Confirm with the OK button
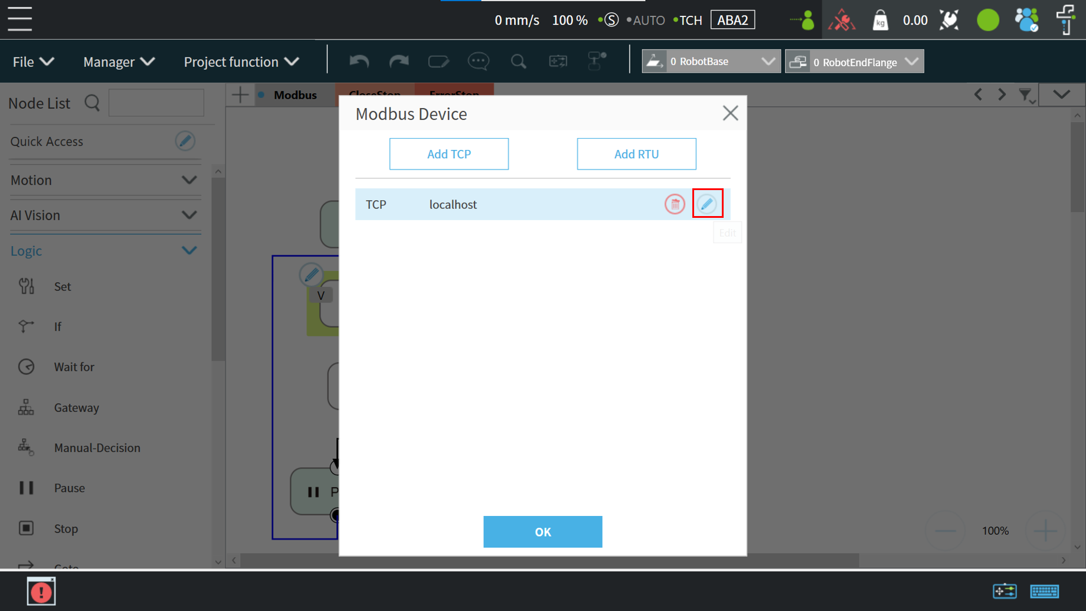This screenshot has height=611, width=1086. pyautogui.click(x=542, y=532)
